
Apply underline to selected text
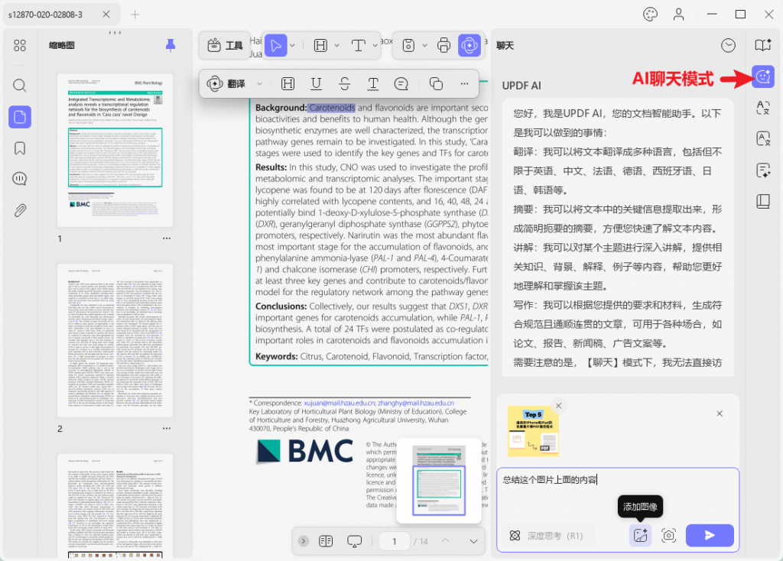tap(316, 84)
